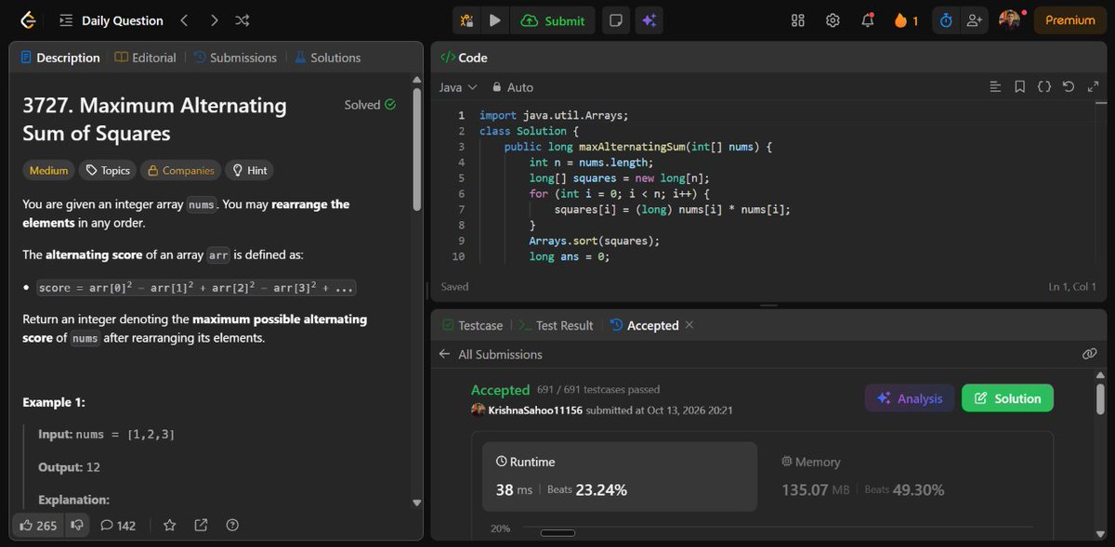This screenshot has height=547, width=1115.
Task: Open the help question mark icon
Action: pyautogui.click(x=232, y=526)
